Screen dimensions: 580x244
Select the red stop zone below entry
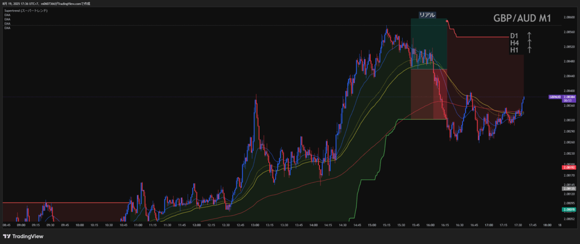tap(428, 94)
